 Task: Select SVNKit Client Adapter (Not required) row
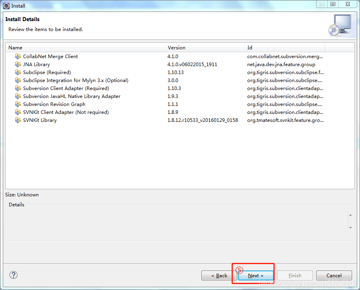tap(180, 112)
